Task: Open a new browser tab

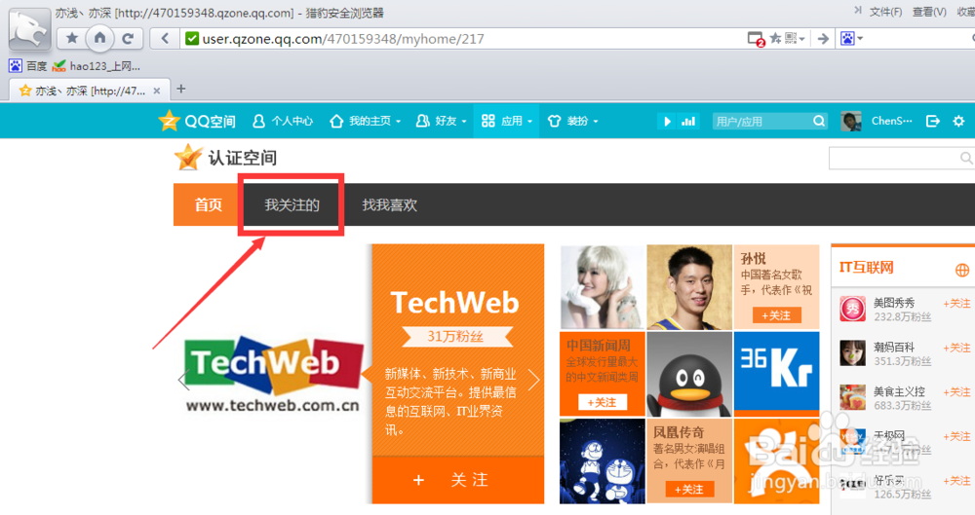Action: (x=181, y=89)
